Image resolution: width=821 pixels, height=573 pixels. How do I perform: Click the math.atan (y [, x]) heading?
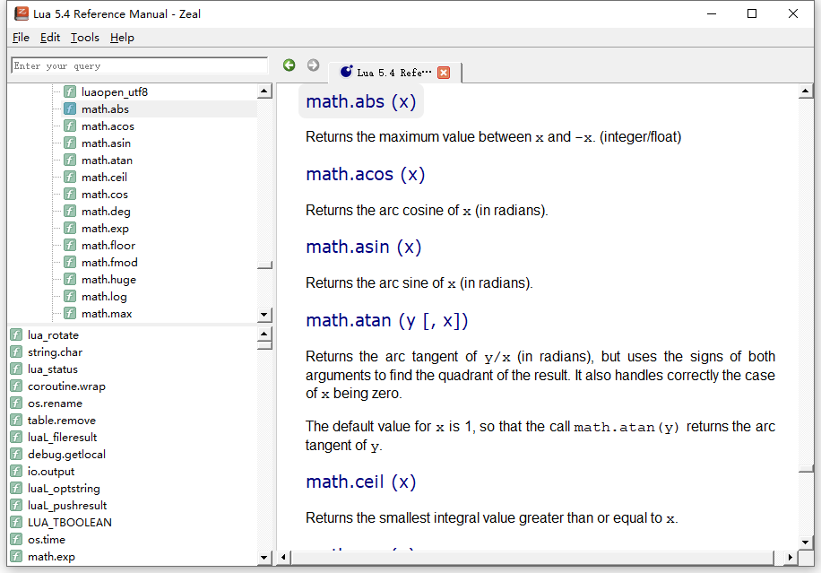(x=387, y=320)
